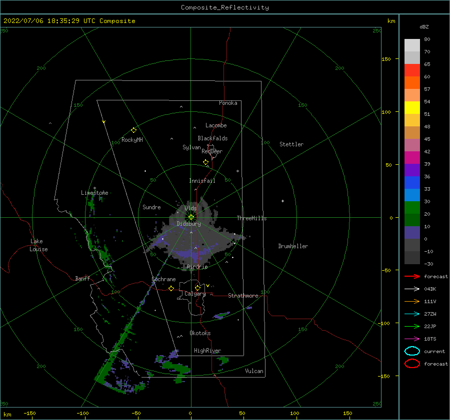450x420 pixels.
Task: Pick the light grey 80 dBZ swatch
Action: click(412, 45)
